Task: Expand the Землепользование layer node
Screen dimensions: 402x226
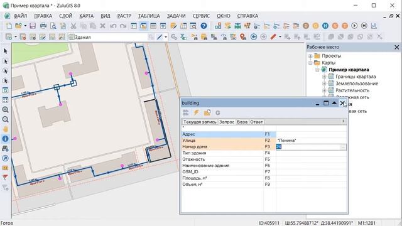Action: tap(324, 83)
